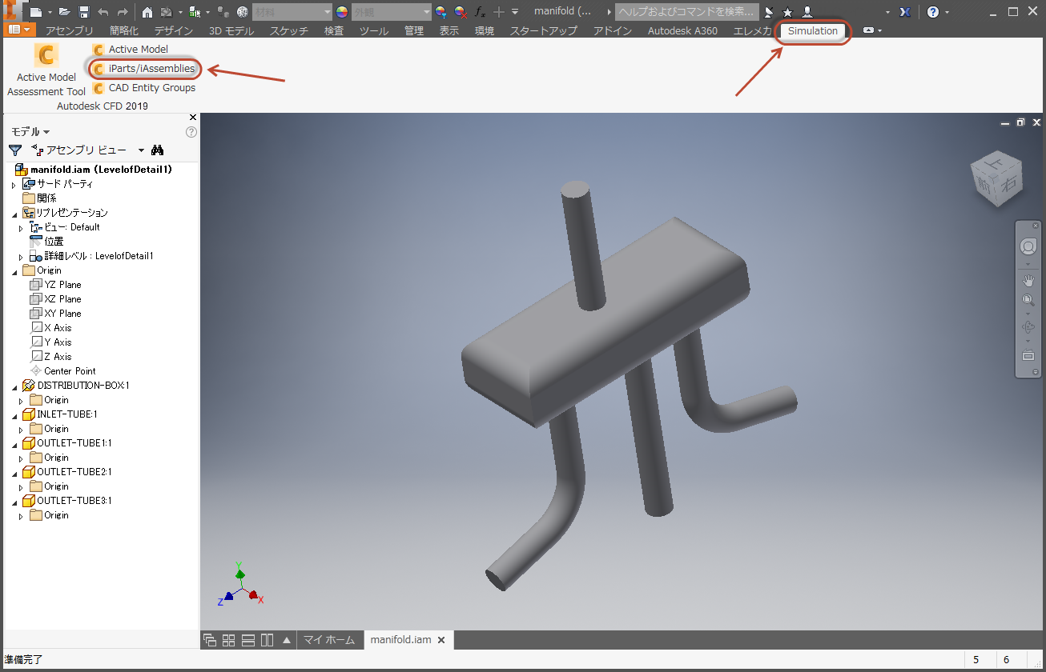The width and height of the screenshot is (1046, 672).
Task: Click the browser filter funnel icon
Action: 14,150
